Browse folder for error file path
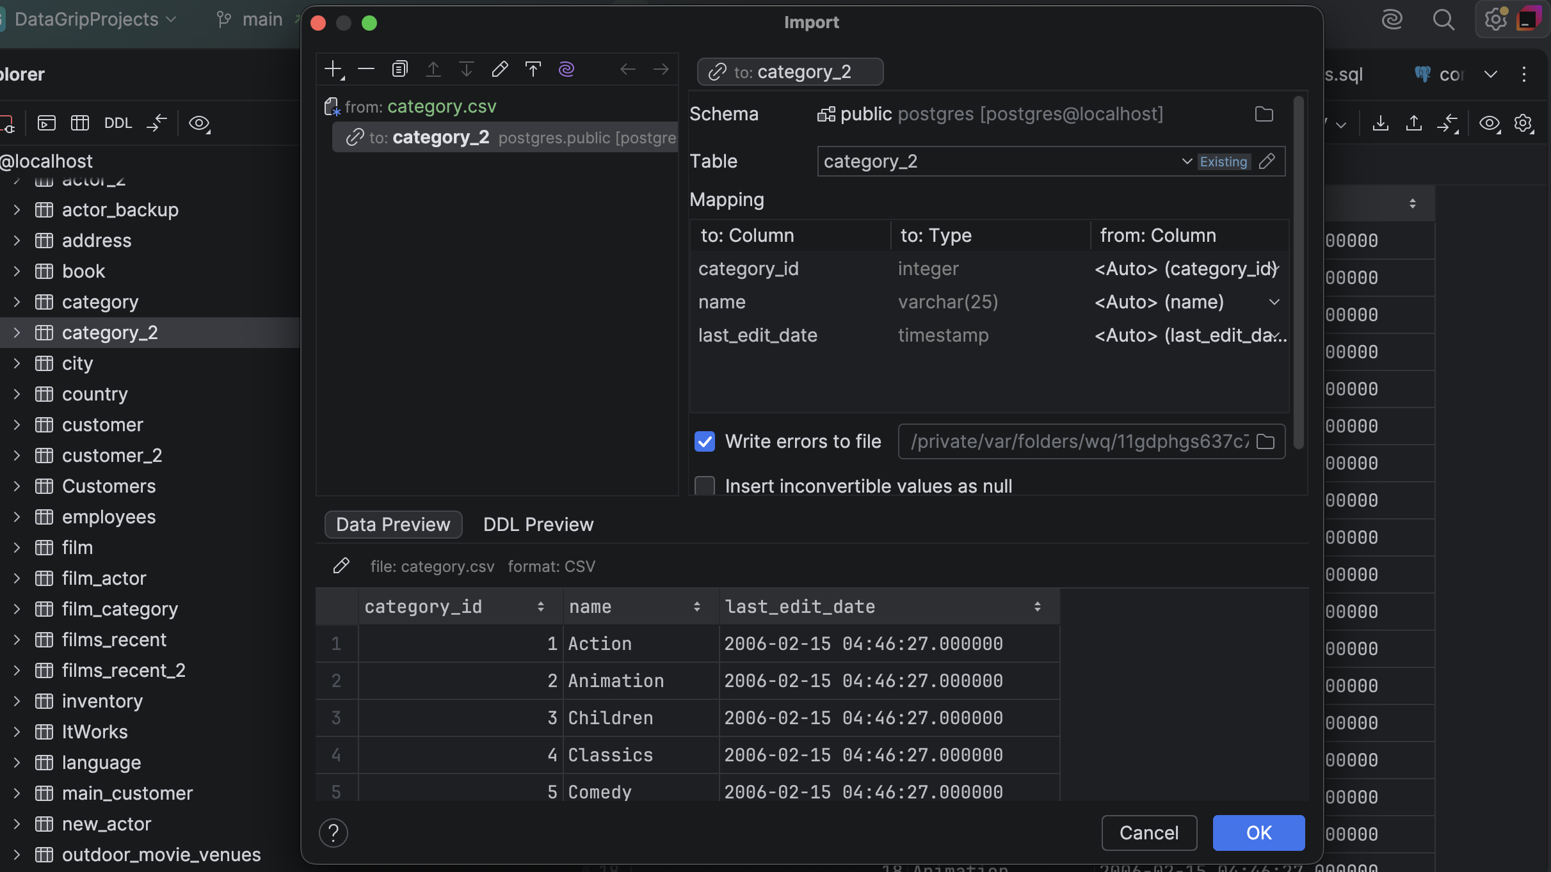 coord(1266,441)
